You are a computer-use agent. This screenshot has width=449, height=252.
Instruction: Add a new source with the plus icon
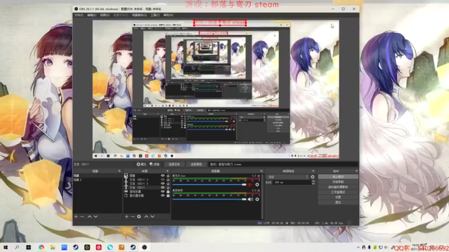127,217
